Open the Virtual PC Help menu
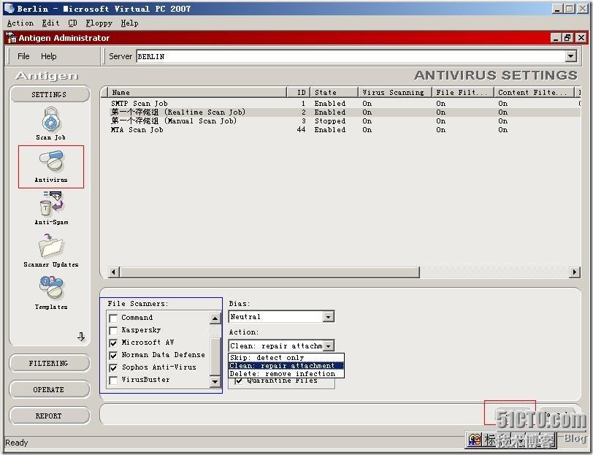Screen dimensions: 593x455 [x=129, y=23]
